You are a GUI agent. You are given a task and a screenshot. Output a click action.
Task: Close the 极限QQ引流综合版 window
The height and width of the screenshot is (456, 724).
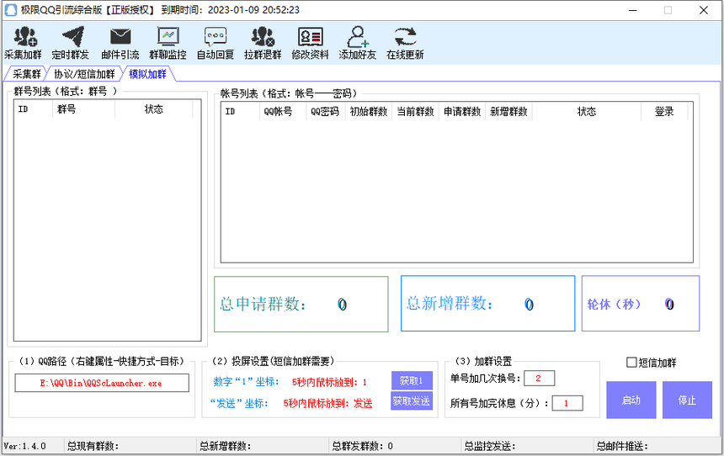point(704,10)
